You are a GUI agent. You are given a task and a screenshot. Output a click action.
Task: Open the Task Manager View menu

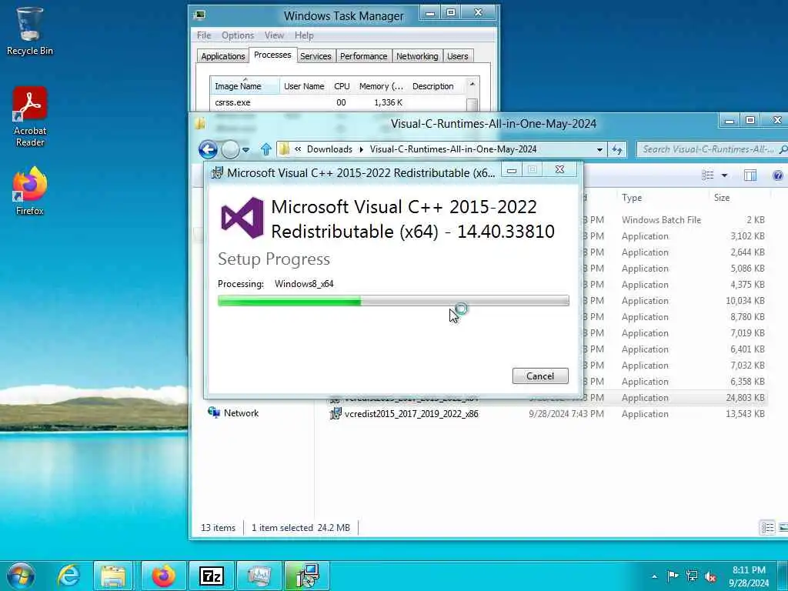tap(274, 35)
